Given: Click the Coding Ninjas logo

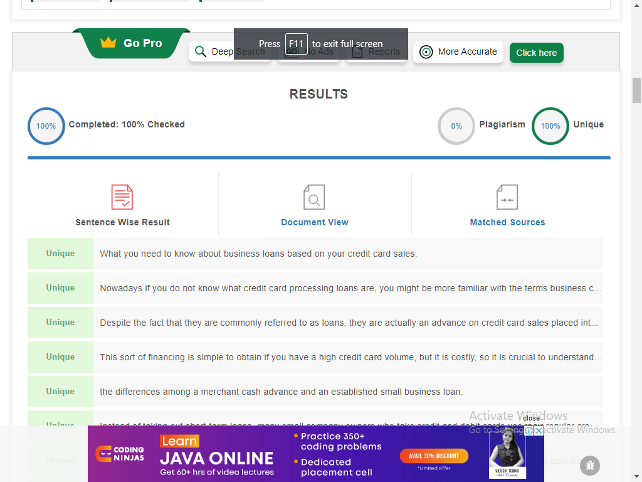Looking at the screenshot, I should [120, 454].
